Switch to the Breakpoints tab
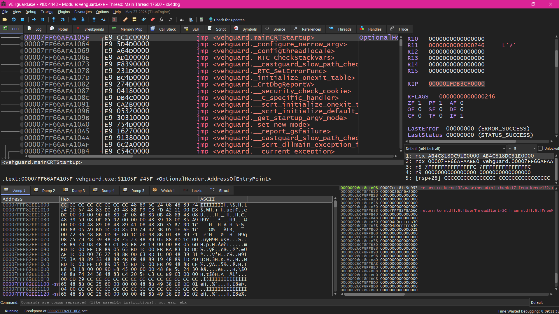This screenshot has width=559, height=314. [91, 29]
